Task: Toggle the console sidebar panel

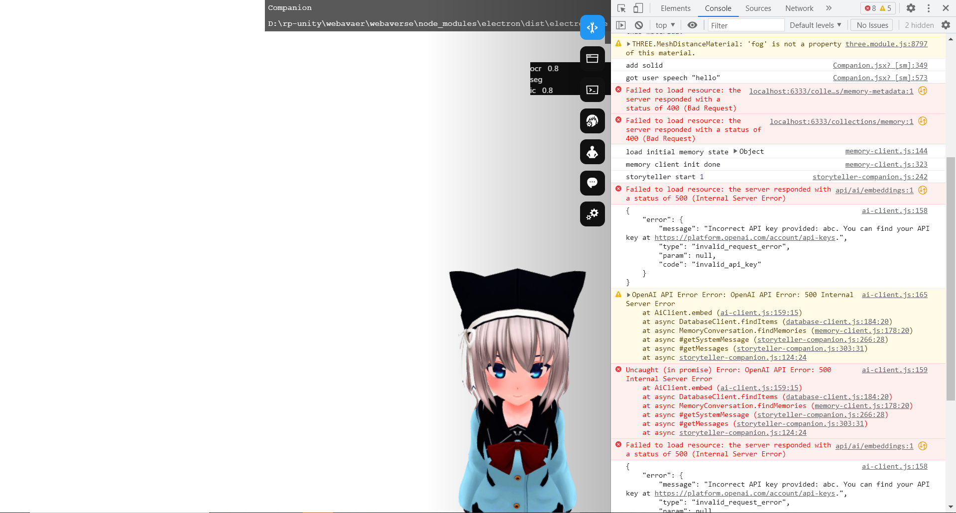Action: (620, 25)
